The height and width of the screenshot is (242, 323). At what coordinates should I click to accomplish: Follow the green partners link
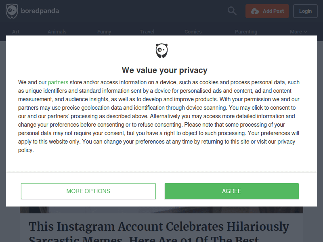pyautogui.click(x=58, y=82)
